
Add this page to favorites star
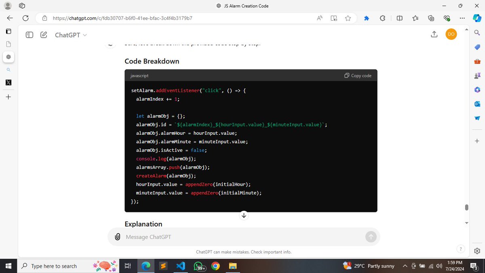point(348,18)
